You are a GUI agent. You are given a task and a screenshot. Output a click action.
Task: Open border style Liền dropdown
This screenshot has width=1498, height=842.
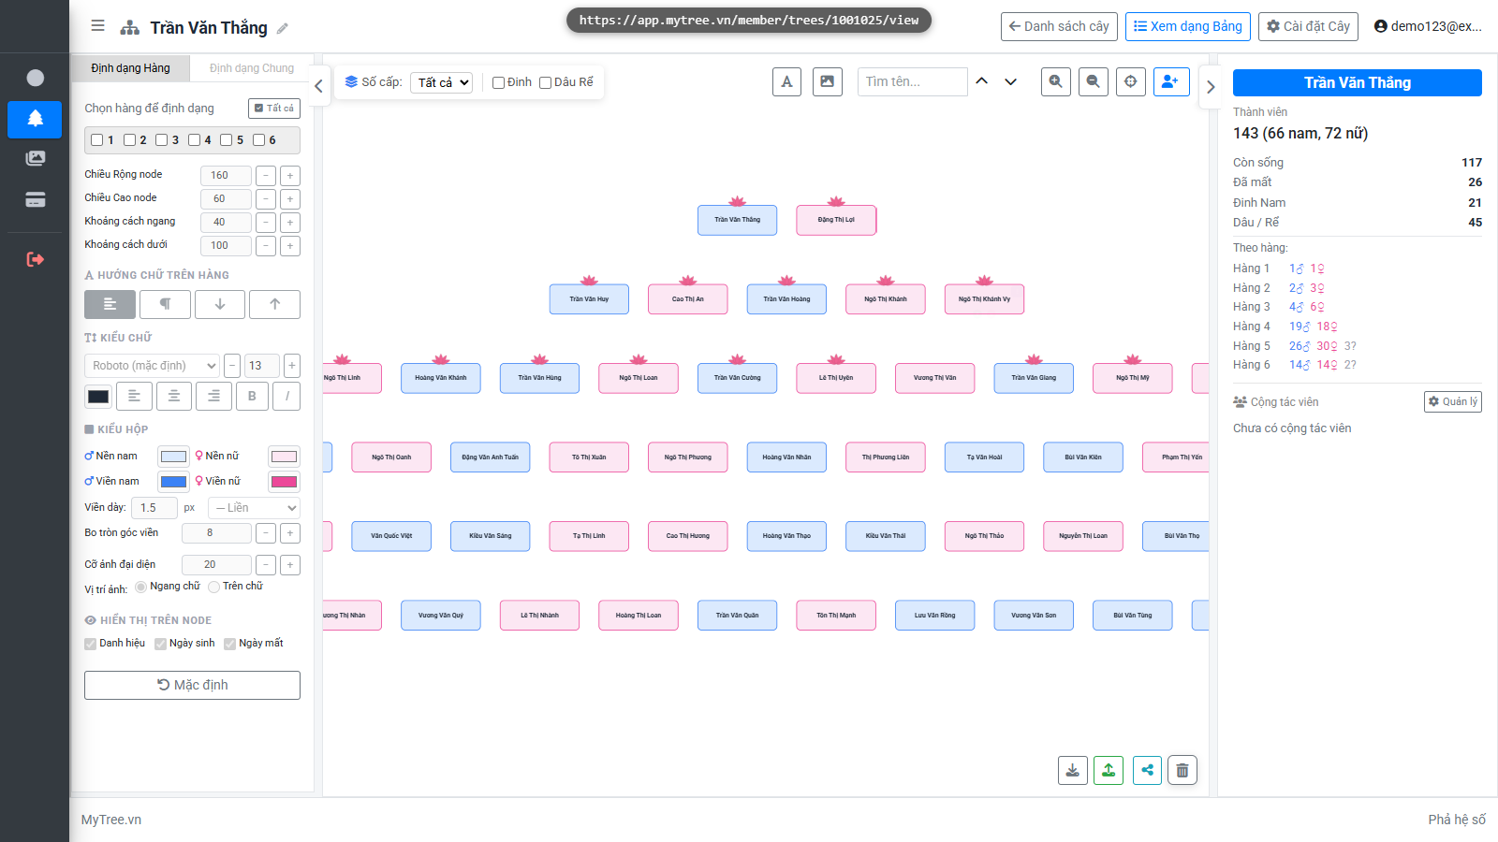tap(254, 508)
